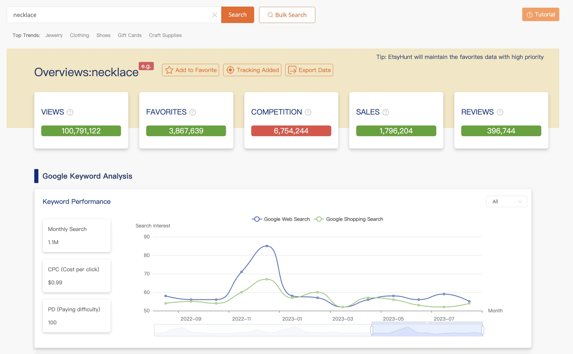573x354 pixels.
Task: Open the COMPETITION metric help icon
Action: pos(308,112)
